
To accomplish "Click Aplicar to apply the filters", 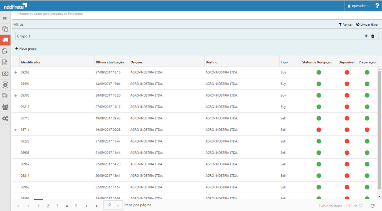I will 346,25.
